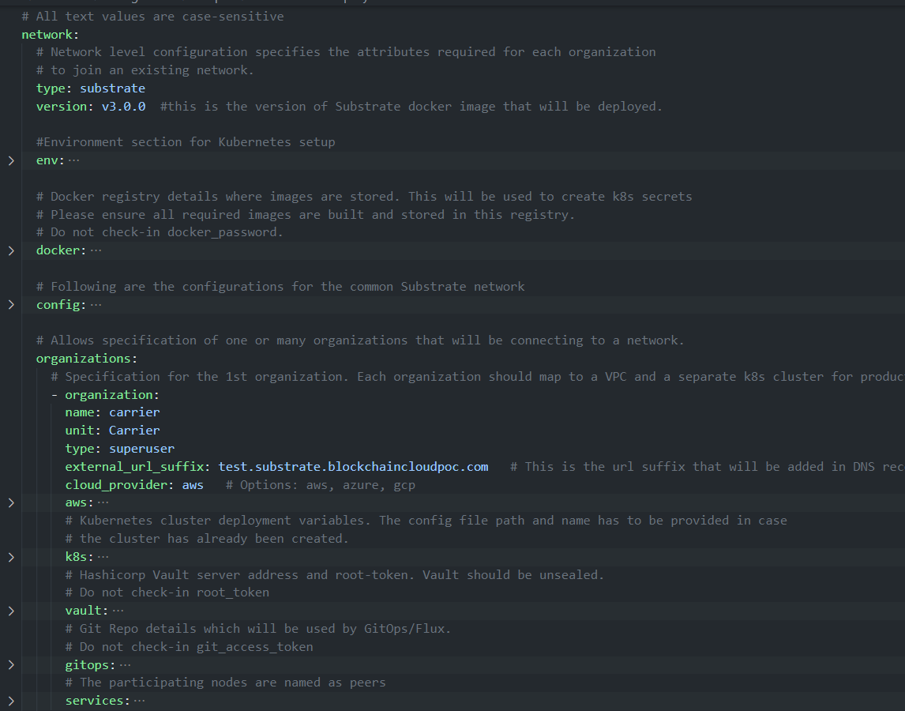Image resolution: width=905 pixels, height=711 pixels.
Task: Click comment '# Do not check-in git_access_token'
Action: coord(190,647)
